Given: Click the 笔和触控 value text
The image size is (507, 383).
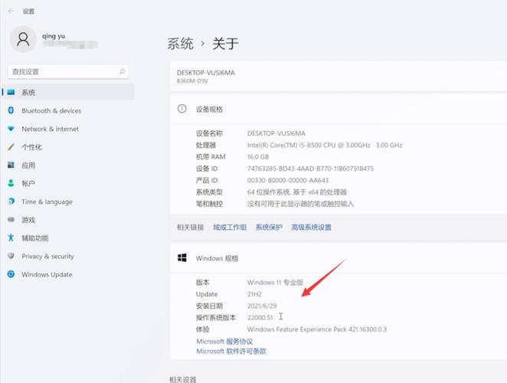Looking at the screenshot, I should point(300,204).
